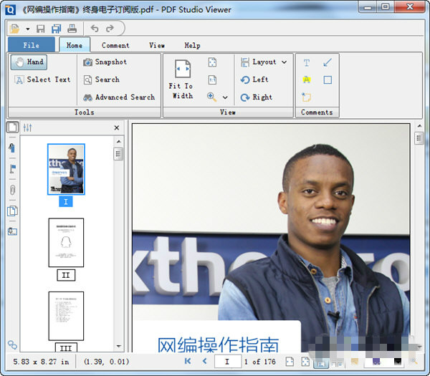Select the Square annotation tool
Viewport: 430px width, 376px height.
point(328,79)
